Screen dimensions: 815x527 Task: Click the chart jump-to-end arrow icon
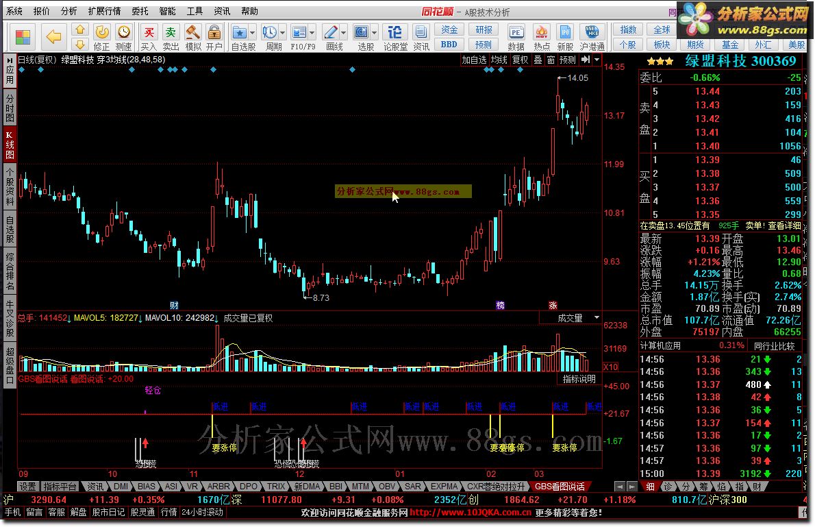click(586, 60)
